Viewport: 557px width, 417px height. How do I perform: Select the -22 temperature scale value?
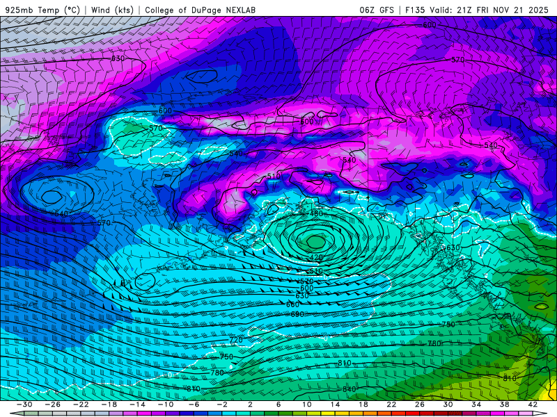(81, 404)
